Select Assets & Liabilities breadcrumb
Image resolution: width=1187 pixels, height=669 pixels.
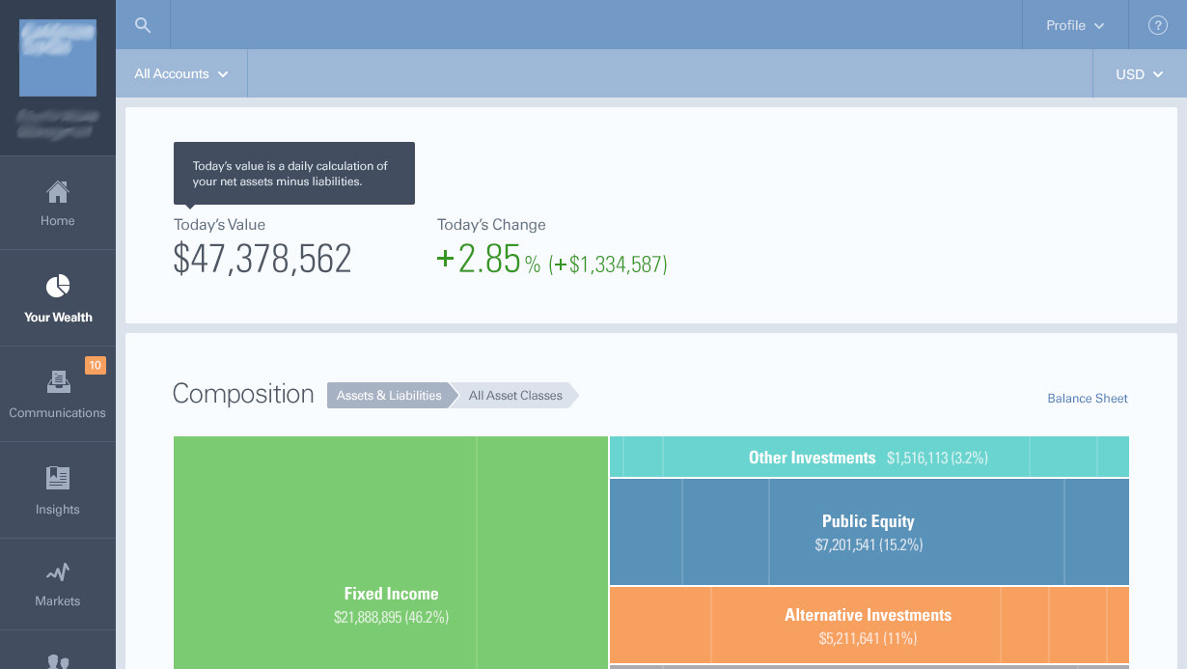(x=389, y=396)
